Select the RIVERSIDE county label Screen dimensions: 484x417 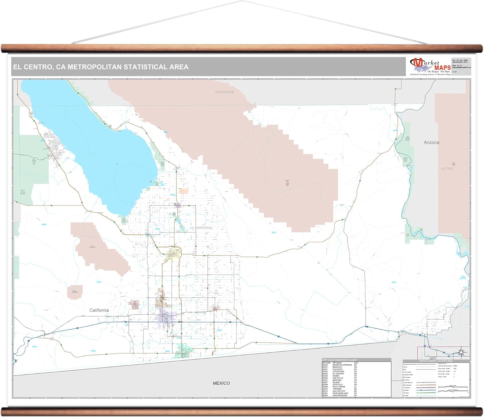(225, 92)
